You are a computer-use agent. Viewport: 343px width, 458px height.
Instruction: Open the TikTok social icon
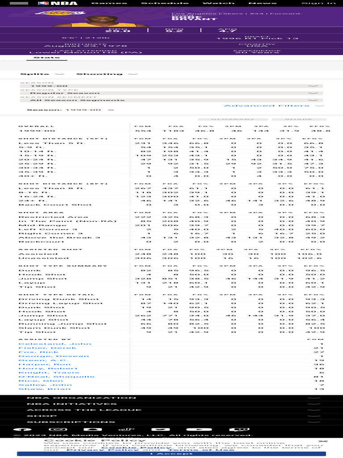[126, 429]
